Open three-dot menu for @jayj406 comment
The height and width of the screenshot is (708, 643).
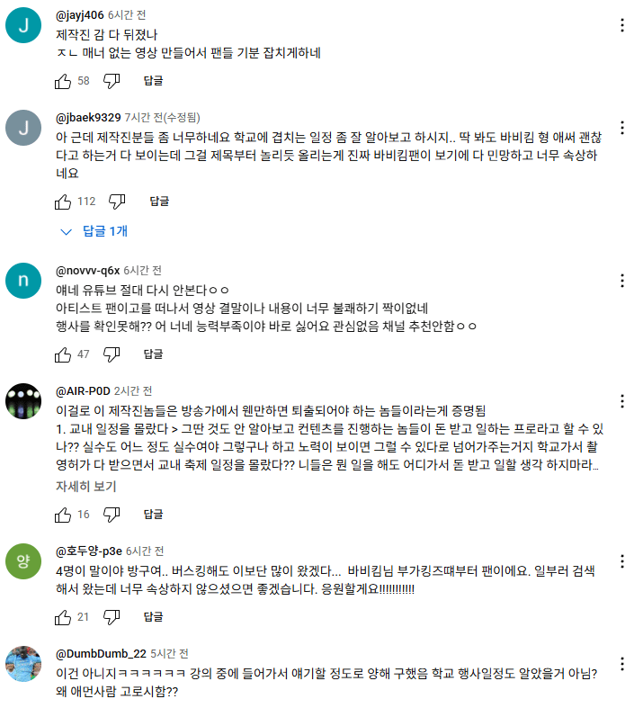pos(622,25)
